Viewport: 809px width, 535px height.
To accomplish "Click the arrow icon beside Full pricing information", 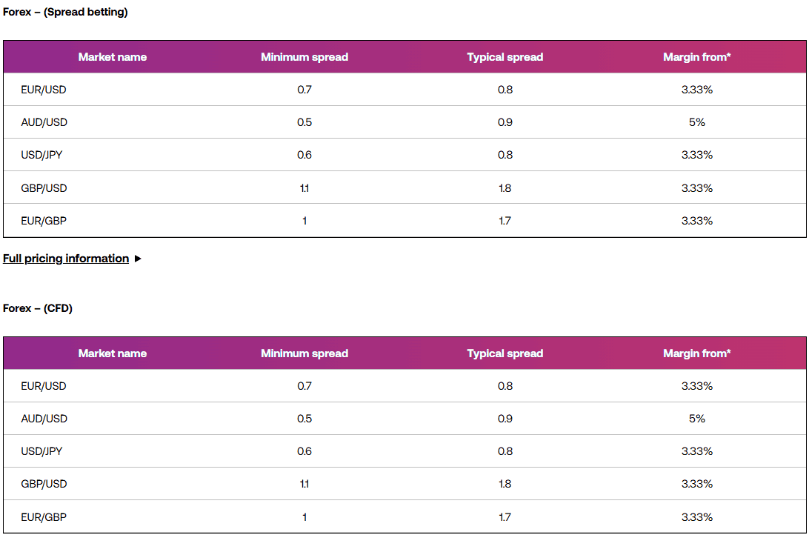I will 138,259.
